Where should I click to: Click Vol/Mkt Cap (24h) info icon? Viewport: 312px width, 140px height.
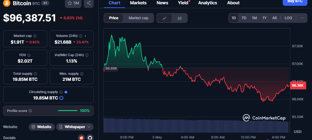pyautogui.click(x=87, y=55)
